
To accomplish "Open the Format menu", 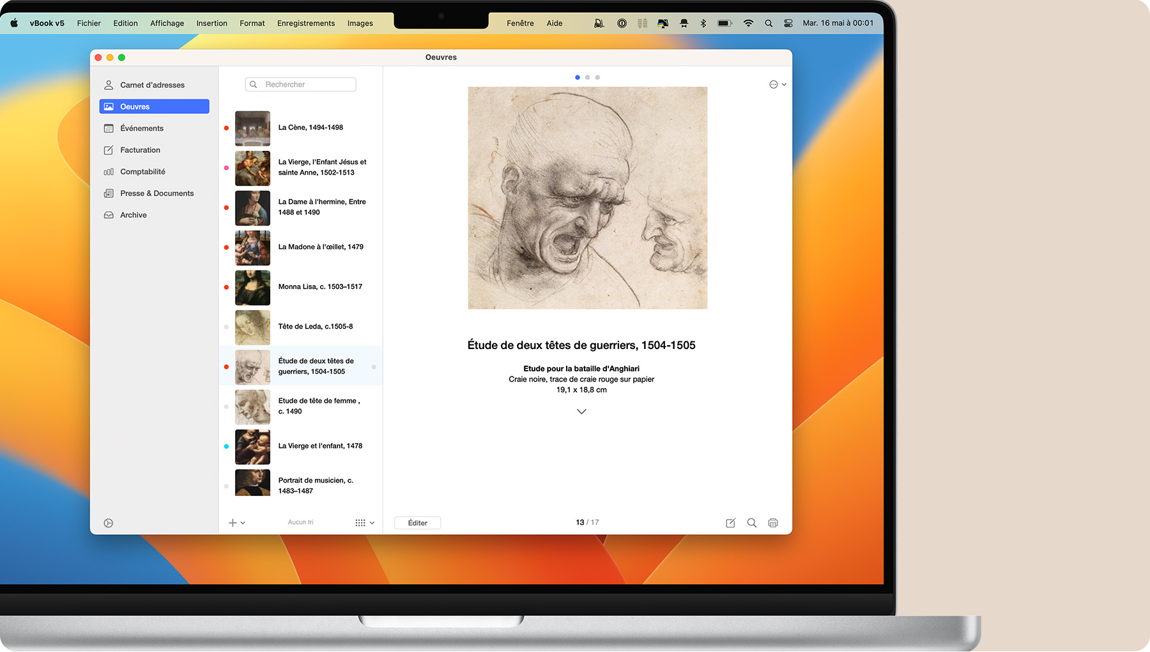I will click(252, 23).
